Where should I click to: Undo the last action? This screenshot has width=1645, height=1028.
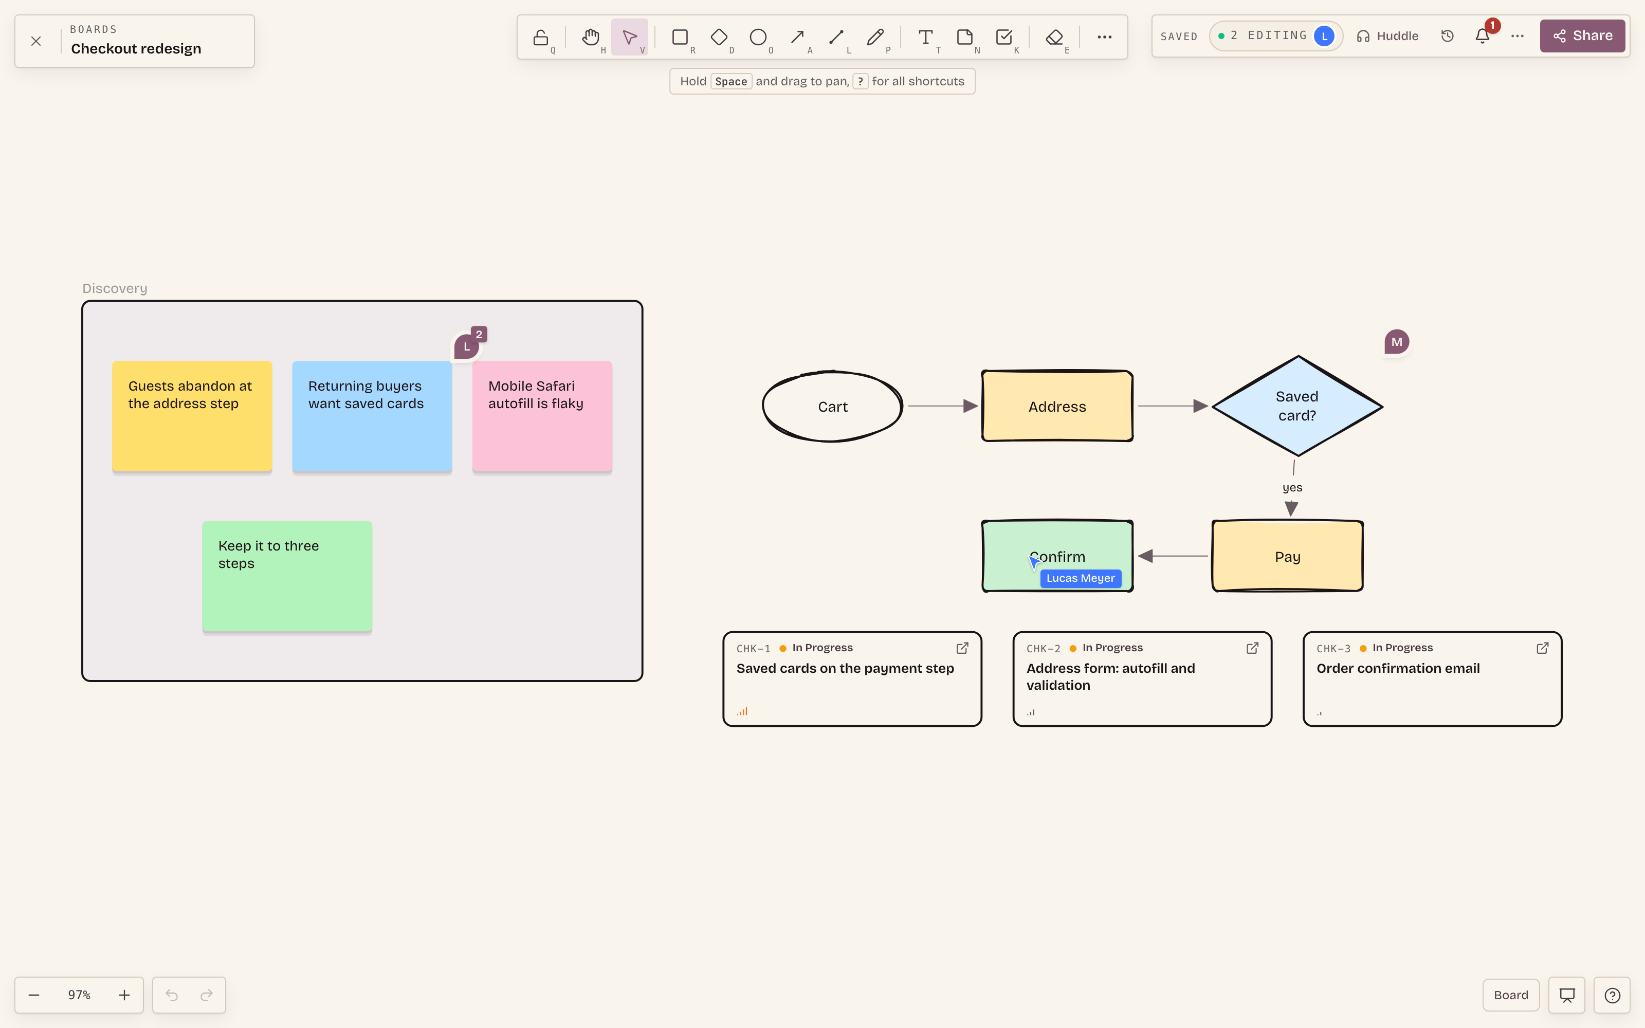(x=172, y=996)
